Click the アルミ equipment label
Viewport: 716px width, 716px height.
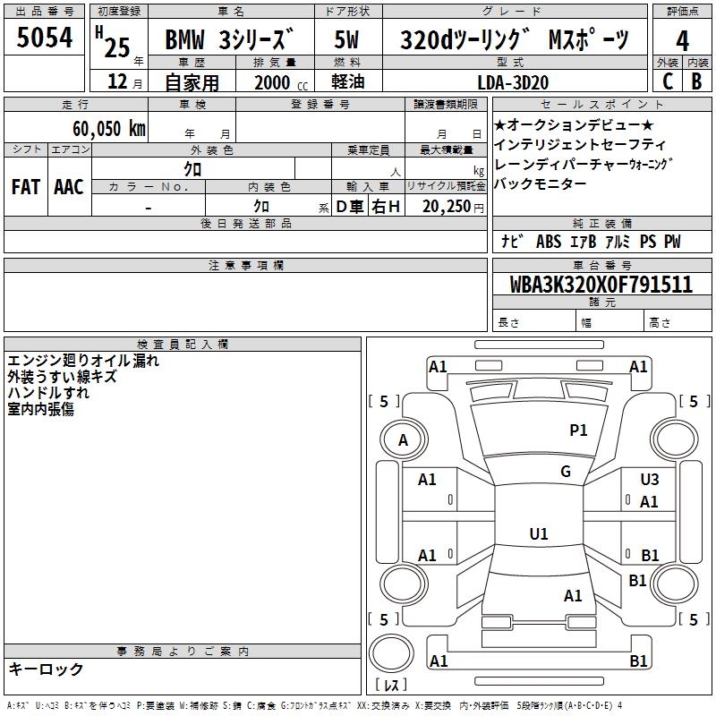click(x=618, y=241)
